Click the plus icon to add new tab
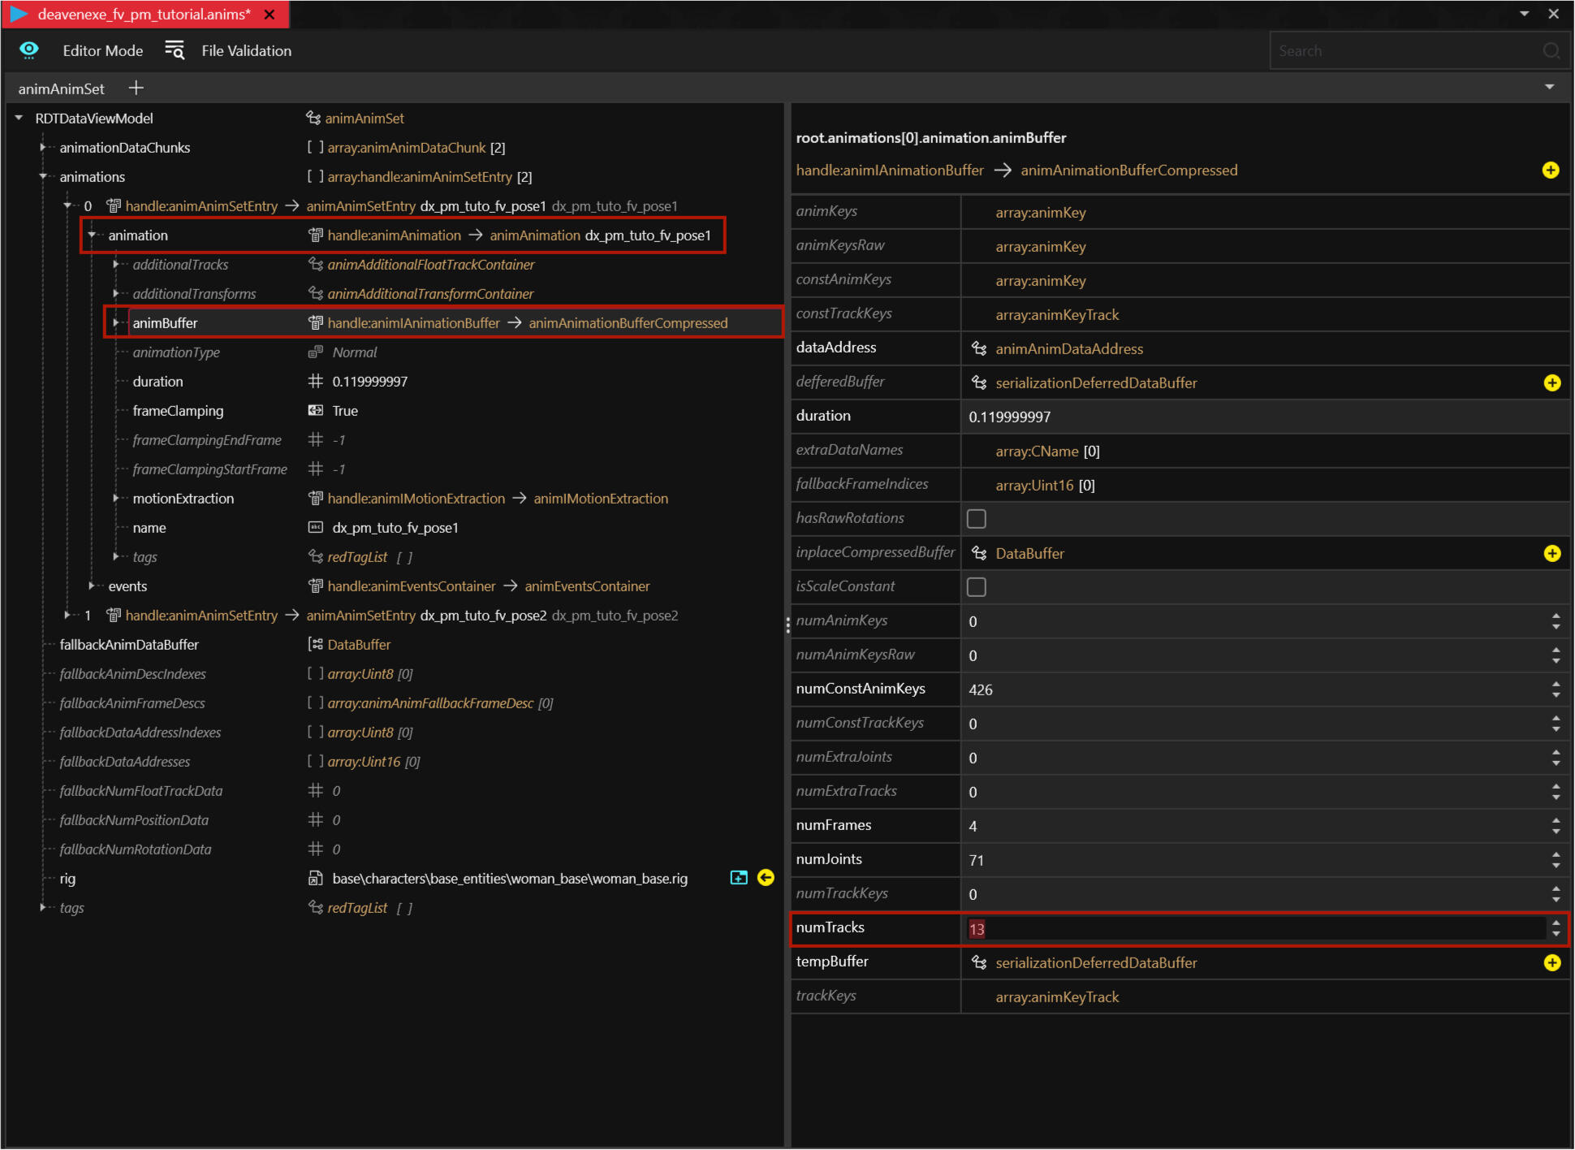The width and height of the screenshot is (1575, 1150). (x=136, y=88)
